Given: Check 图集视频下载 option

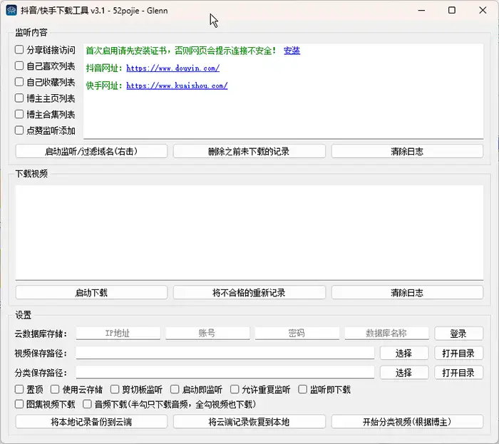Looking at the screenshot, I should click(19, 404).
